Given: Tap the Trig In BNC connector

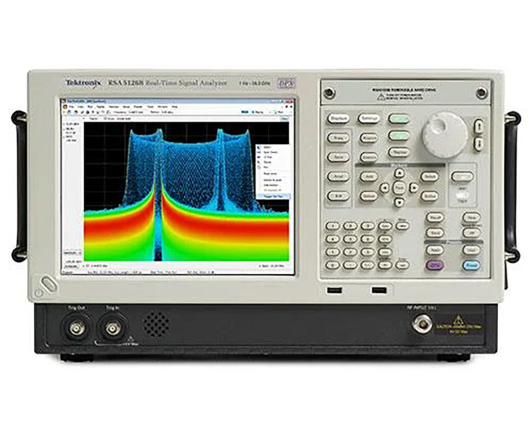Looking at the screenshot, I should (112, 328).
